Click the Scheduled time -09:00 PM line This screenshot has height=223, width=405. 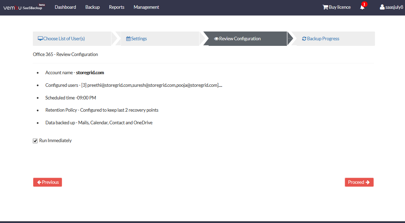71,98
